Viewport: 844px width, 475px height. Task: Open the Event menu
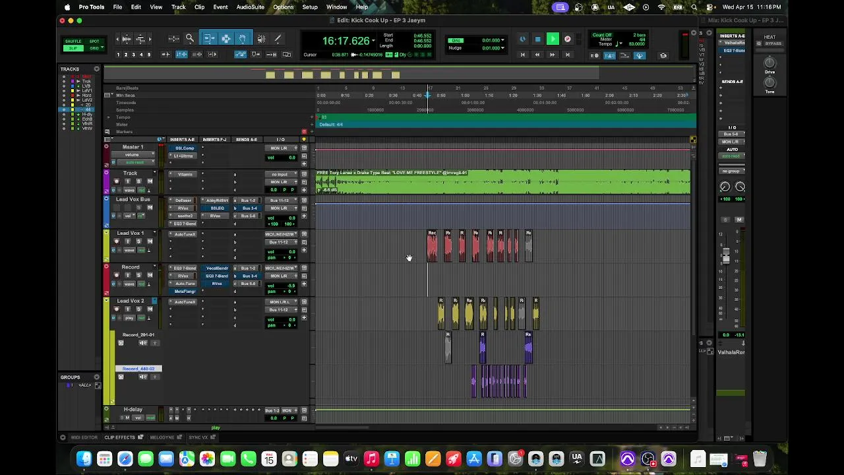(x=220, y=7)
